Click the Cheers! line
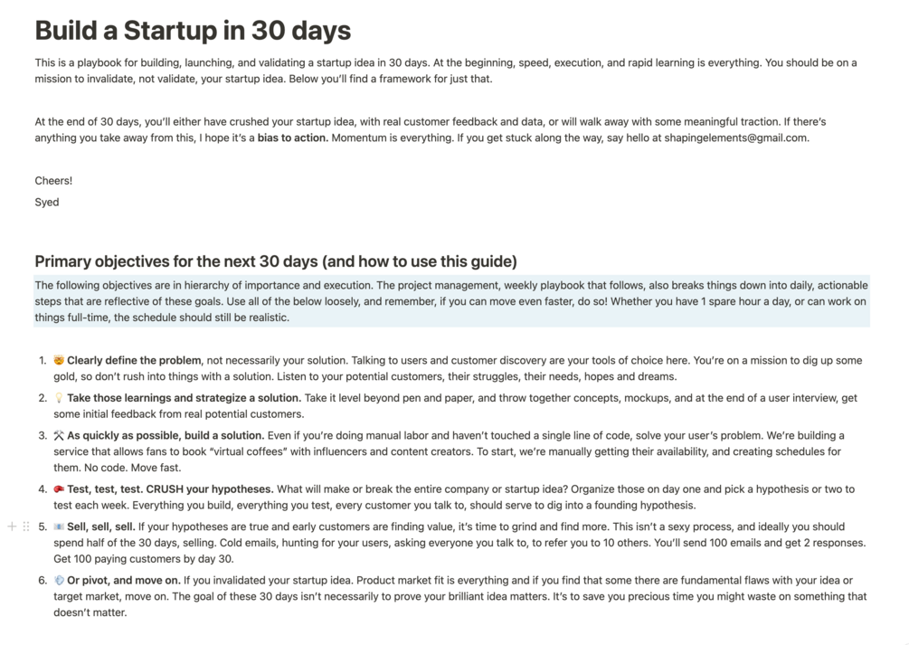 [x=53, y=181]
